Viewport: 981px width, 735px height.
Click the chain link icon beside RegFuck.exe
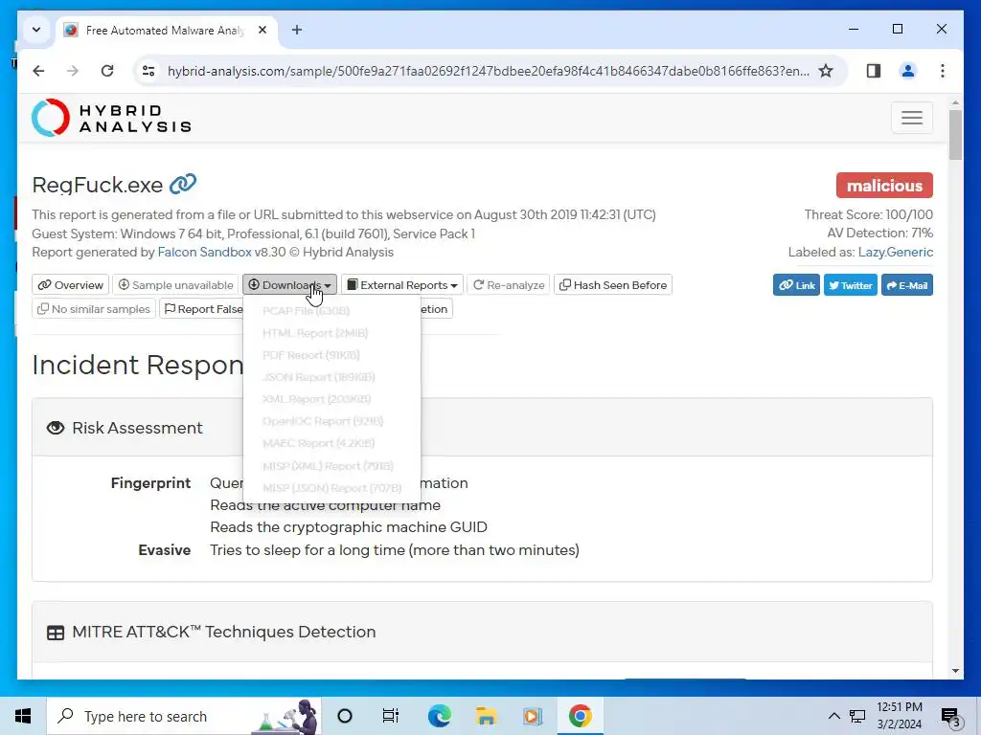pyautogui.click(x=183, y=184)
